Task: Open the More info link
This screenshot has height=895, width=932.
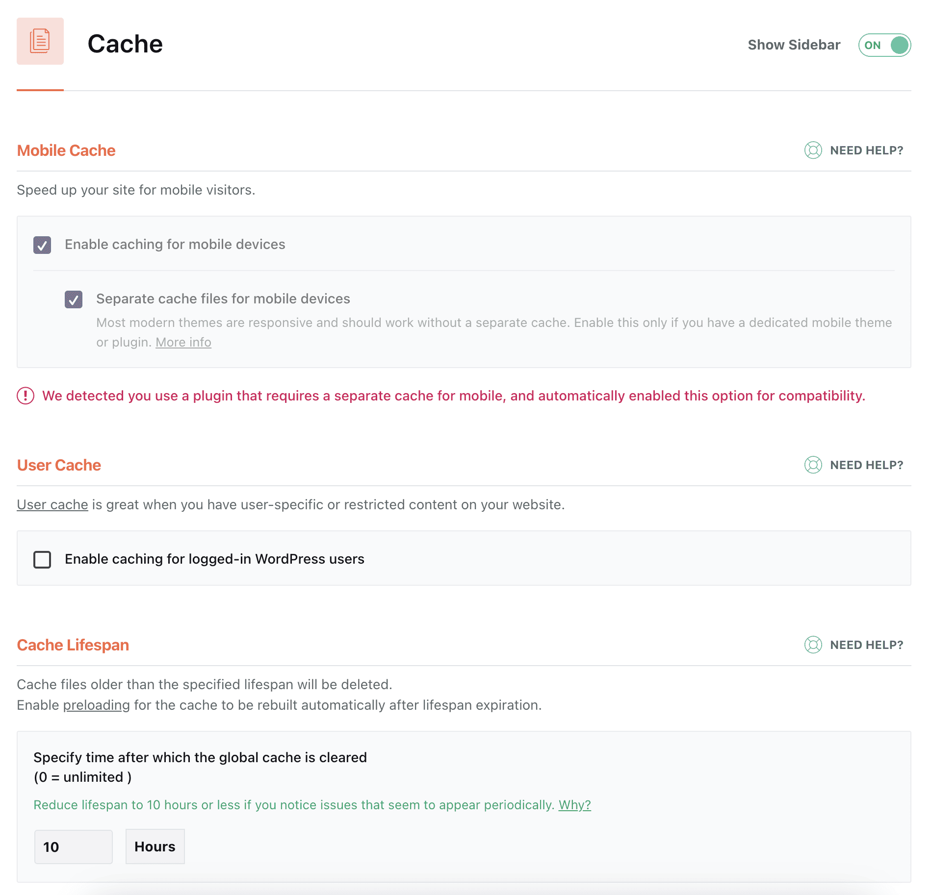Action: coord(183,342)
